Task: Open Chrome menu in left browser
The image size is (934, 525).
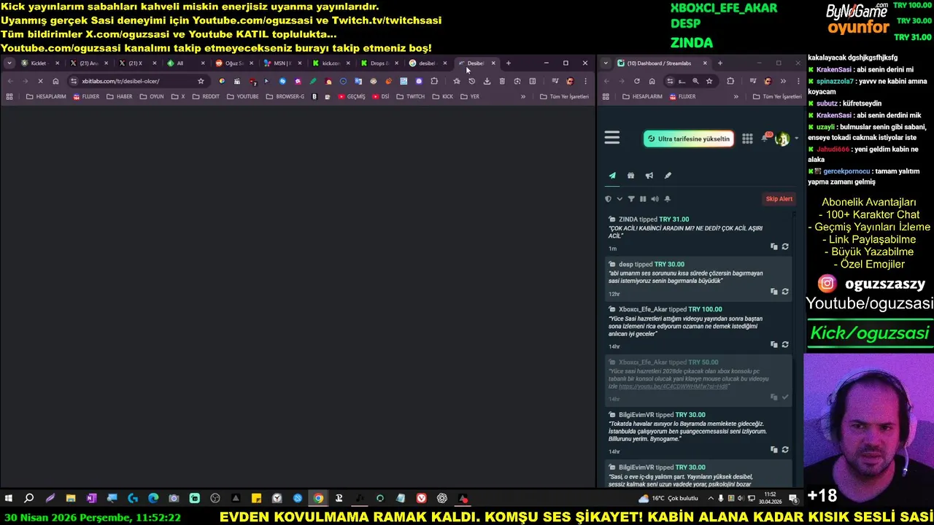Action: tap(585, 81)
